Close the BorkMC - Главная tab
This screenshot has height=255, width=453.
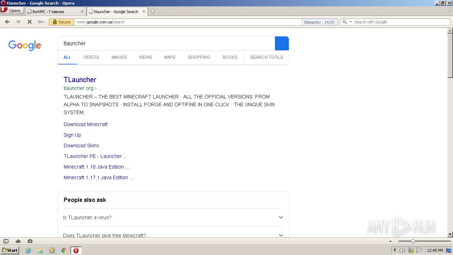click(82, 11)
